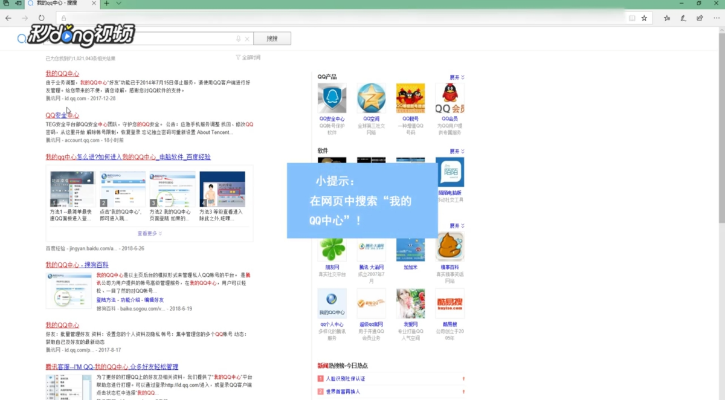Viewport: 725px width, 400px height.
Task: Expand the QQ产品 section with 展开
Action: pos(457,77)
